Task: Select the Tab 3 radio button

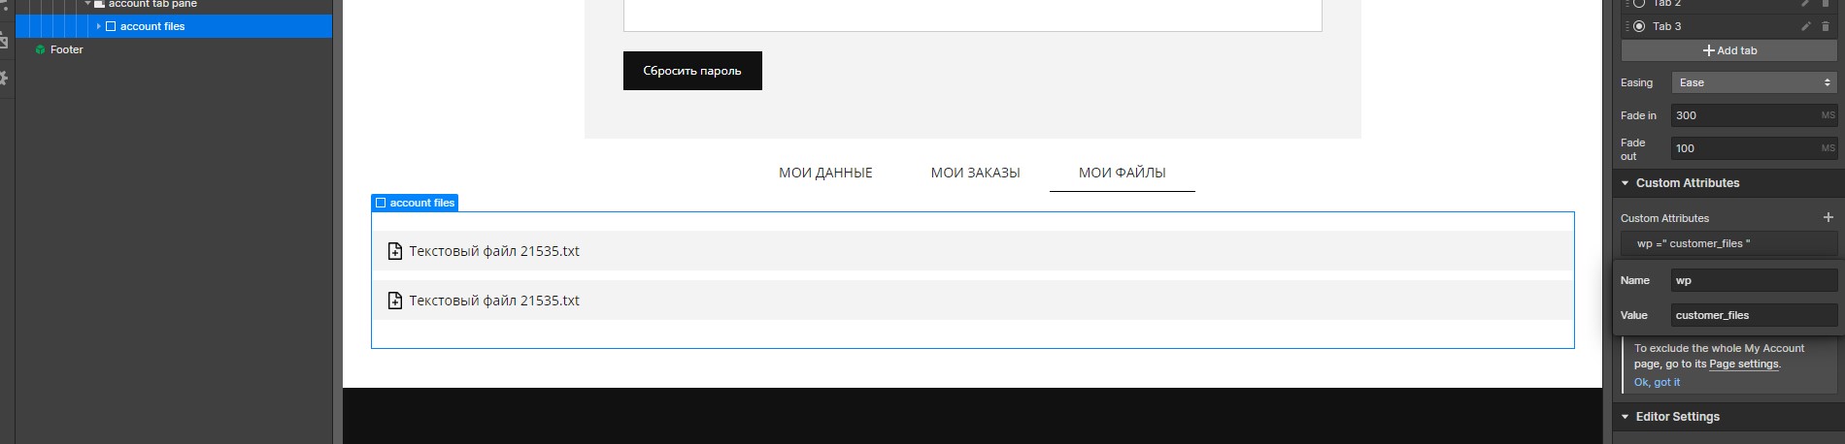Action: click(1639, 26)
